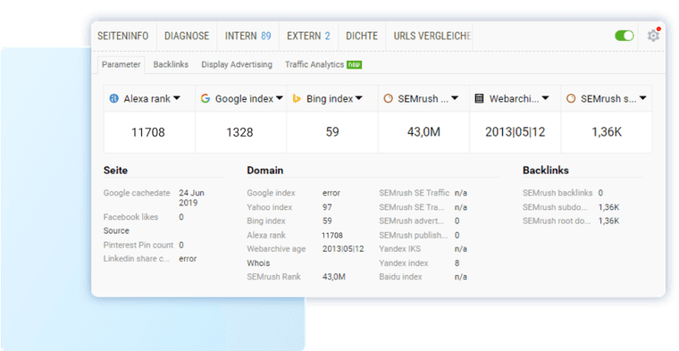Click the top SEMrush value 1,36K

click(607, 132)
